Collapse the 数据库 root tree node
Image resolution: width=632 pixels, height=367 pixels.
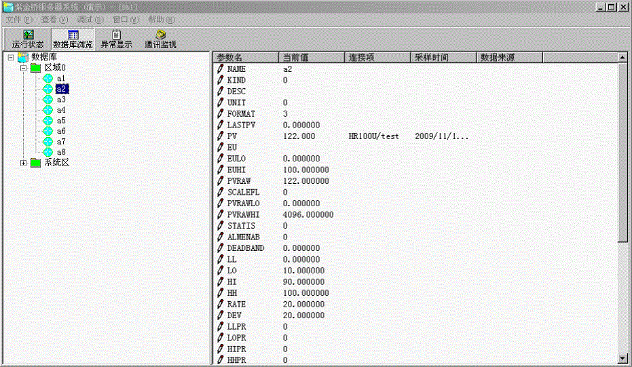(x=12, y=57)
